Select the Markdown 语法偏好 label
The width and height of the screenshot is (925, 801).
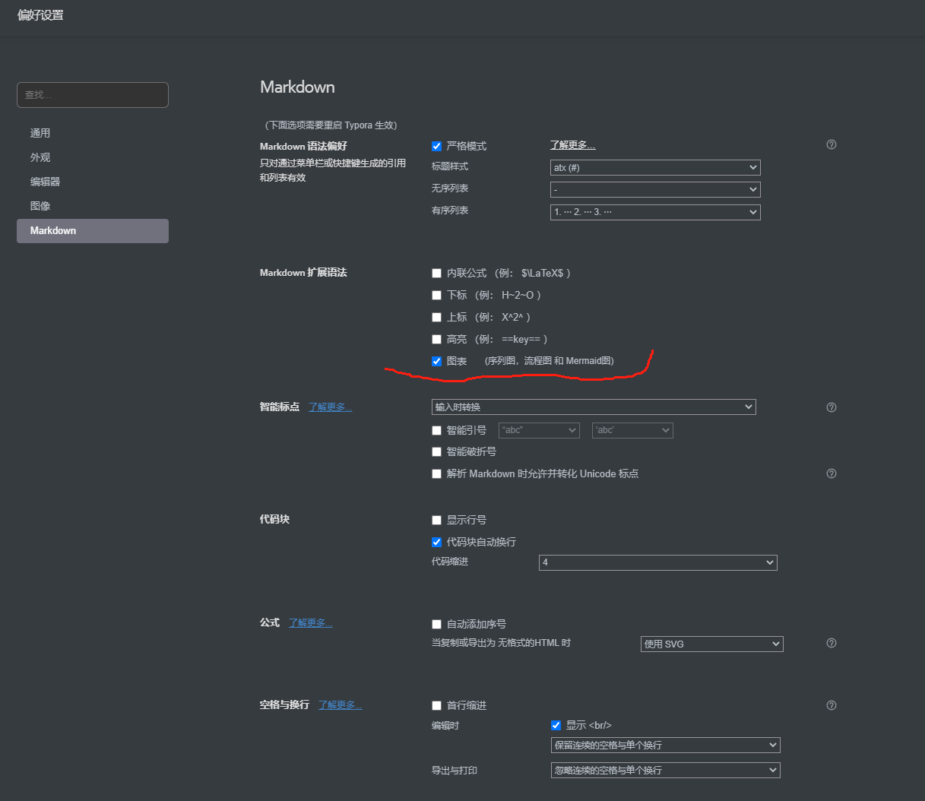(x=303, y=146)
